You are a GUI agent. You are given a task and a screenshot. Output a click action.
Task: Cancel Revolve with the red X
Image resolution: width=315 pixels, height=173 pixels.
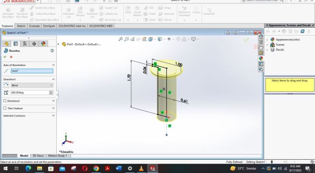pos(11,57)
